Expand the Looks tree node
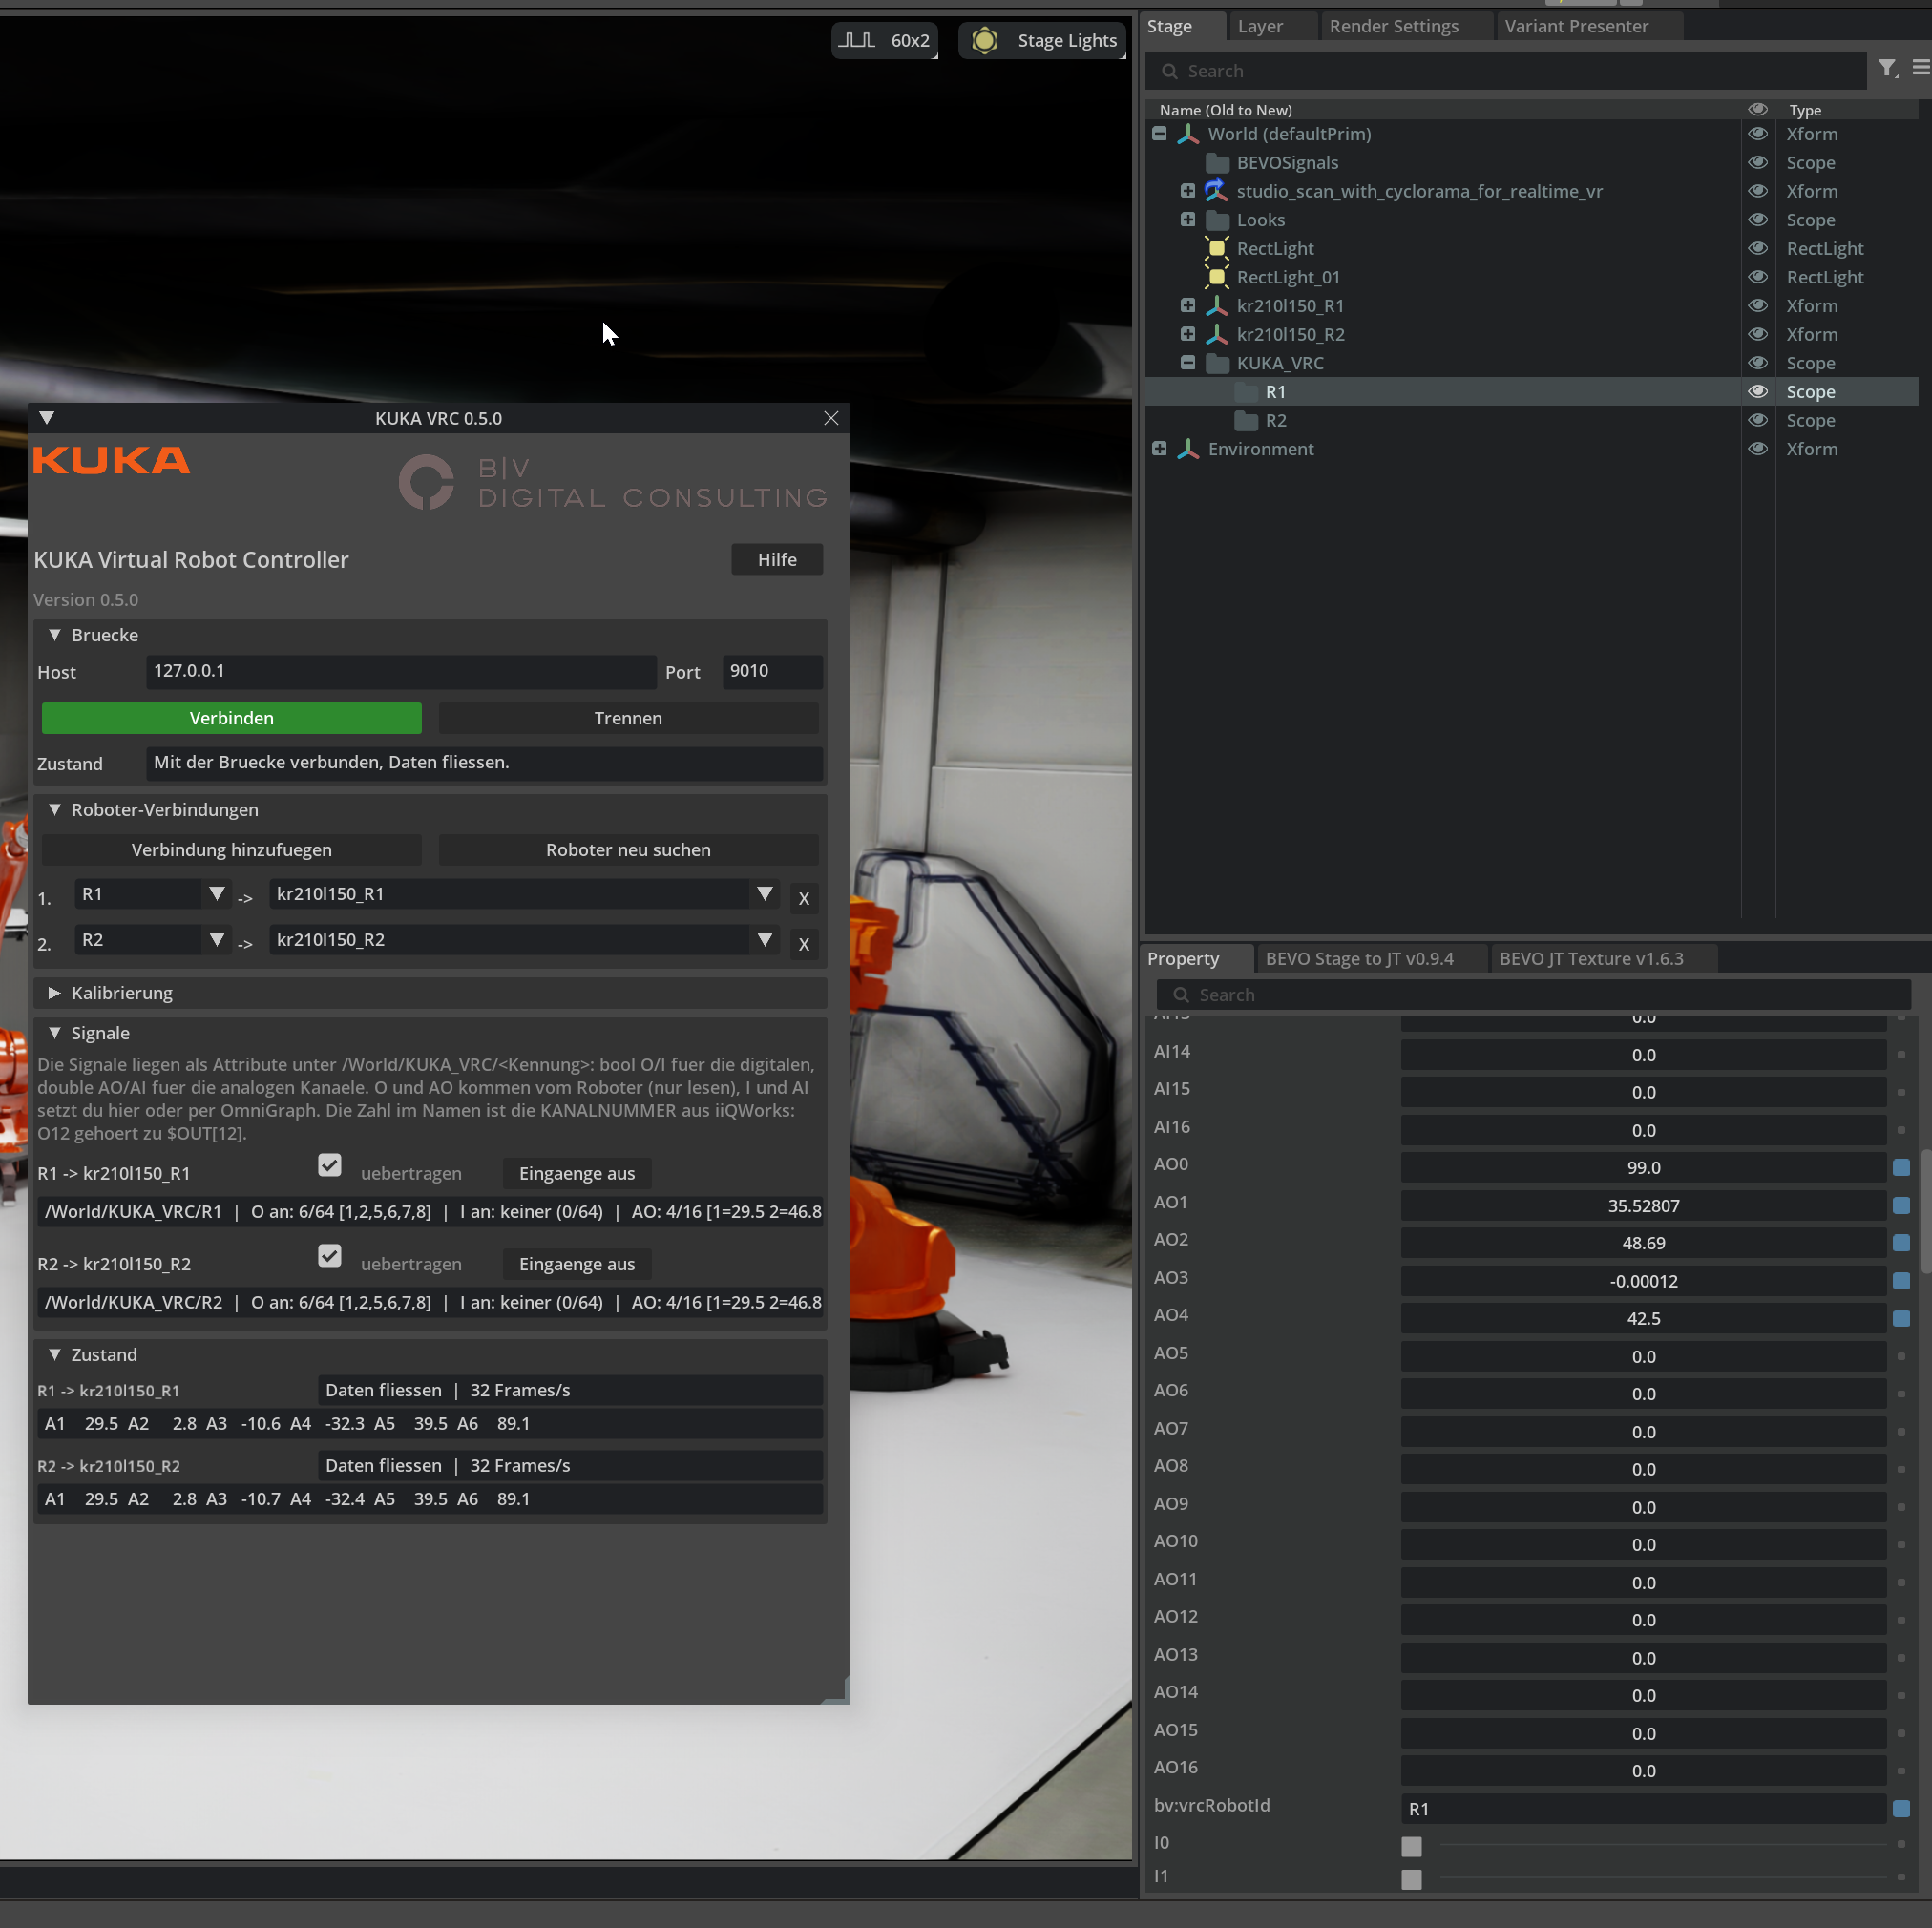This screenshot has height=1928, width=1932. coord(1187,220)
